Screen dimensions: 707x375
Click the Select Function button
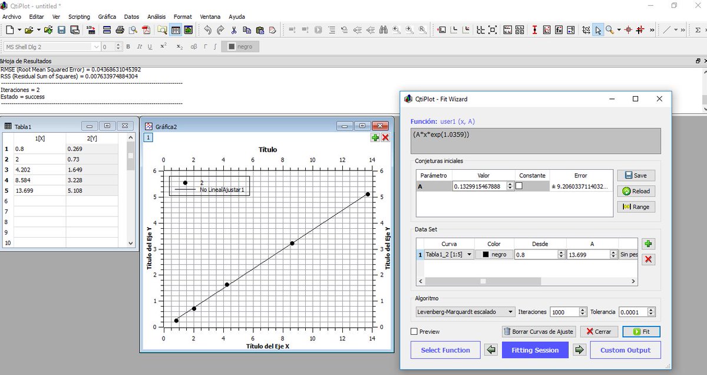click(x=445, y=350)
